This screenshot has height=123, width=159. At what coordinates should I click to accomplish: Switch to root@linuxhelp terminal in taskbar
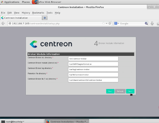pos(22,122)
